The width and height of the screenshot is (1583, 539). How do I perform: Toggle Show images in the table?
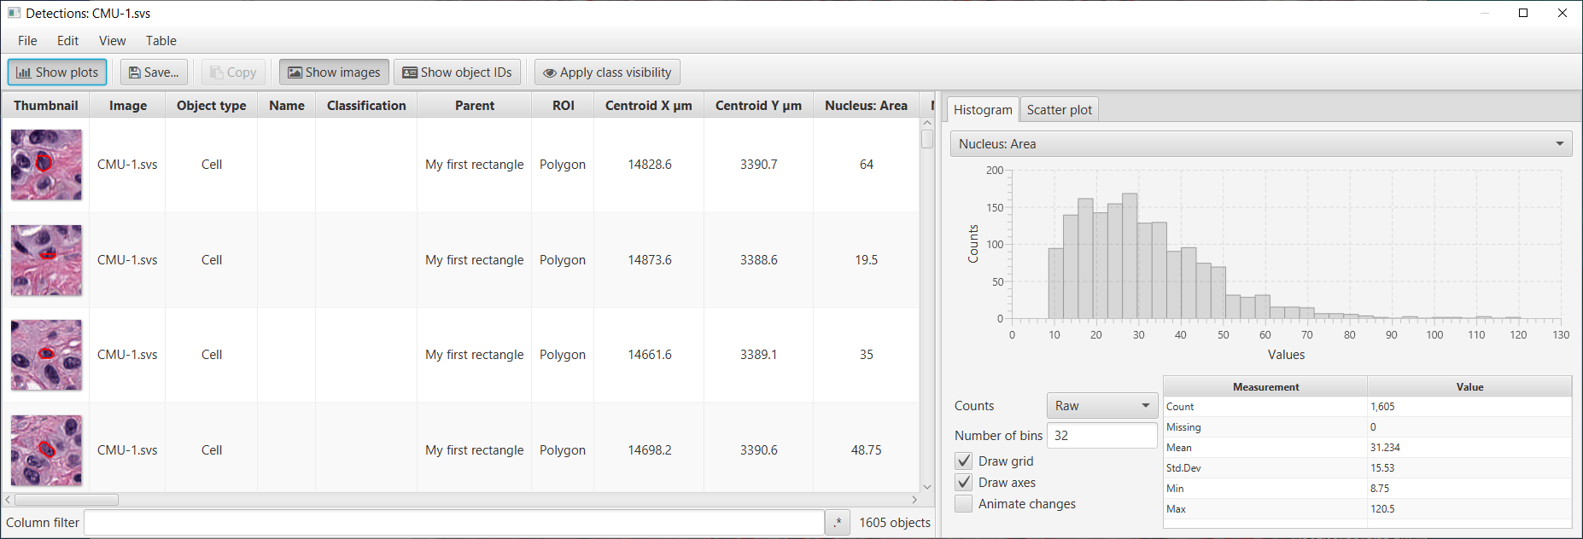(334, 72)
